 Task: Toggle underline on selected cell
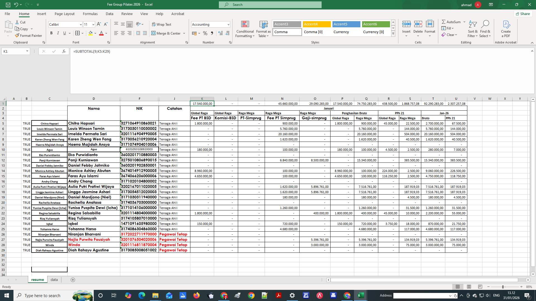(x=64, y=33)
